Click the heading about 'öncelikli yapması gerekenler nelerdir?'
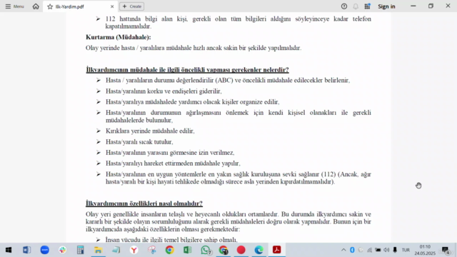This screenshot has height=257, width=457. point(187,70)
